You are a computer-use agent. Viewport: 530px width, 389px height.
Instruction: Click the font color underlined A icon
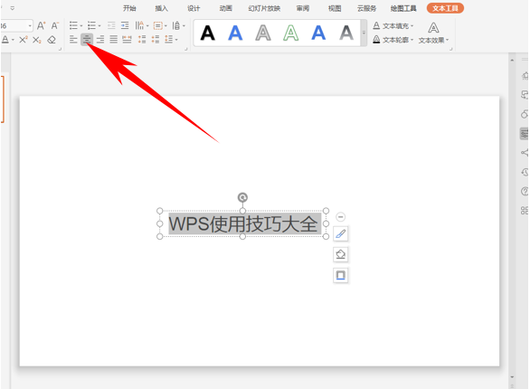click(x=5, y=40)
